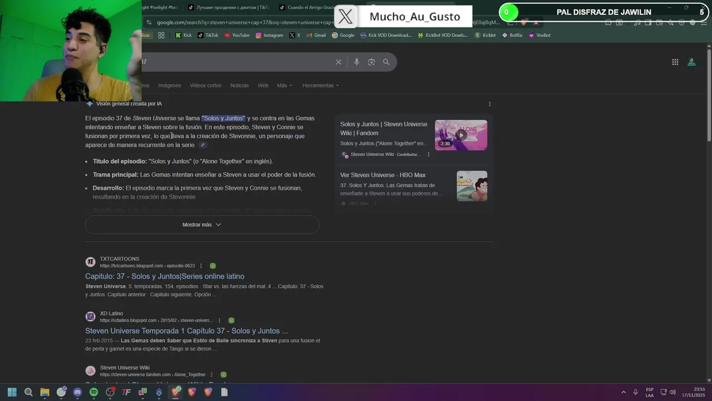The width and height of the screenshot is (712, 401).
Task: Open the KickBot VOD Downloader bookmark
Action: coord(443,35)
